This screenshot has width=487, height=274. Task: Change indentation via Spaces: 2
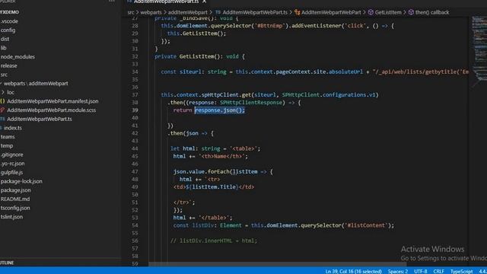coord(397,271)
